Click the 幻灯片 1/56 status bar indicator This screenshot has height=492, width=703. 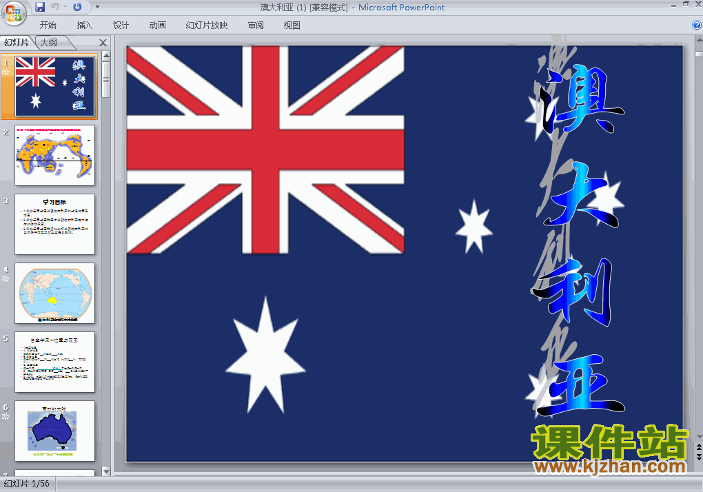(27, 484)
